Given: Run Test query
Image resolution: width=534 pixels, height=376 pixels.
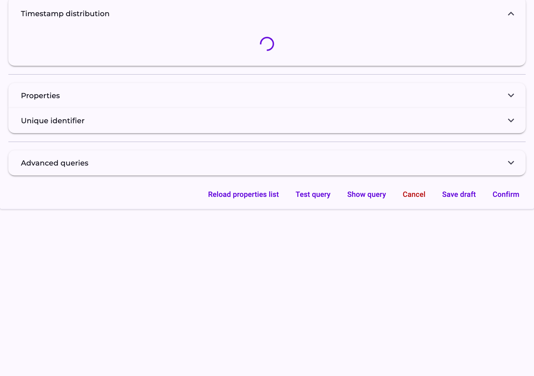Looking at the screenshot, I should coord(313,194).
